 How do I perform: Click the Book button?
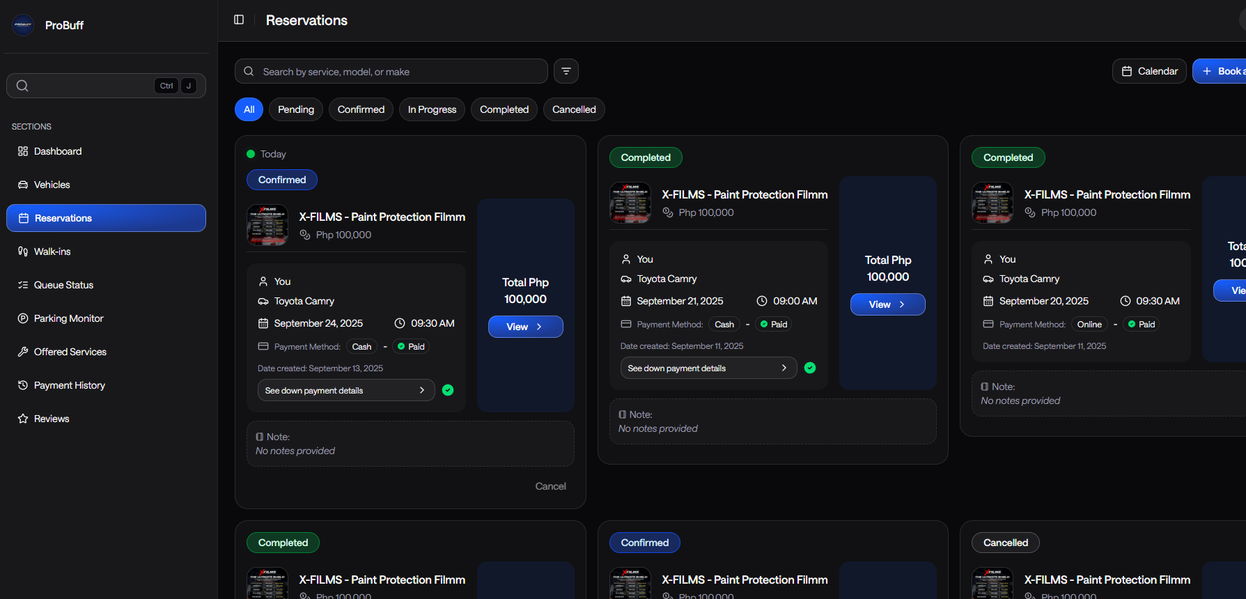point(1220,71)
